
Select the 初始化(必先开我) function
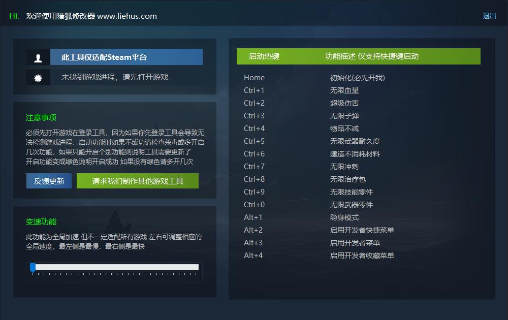tap(357, 78)
